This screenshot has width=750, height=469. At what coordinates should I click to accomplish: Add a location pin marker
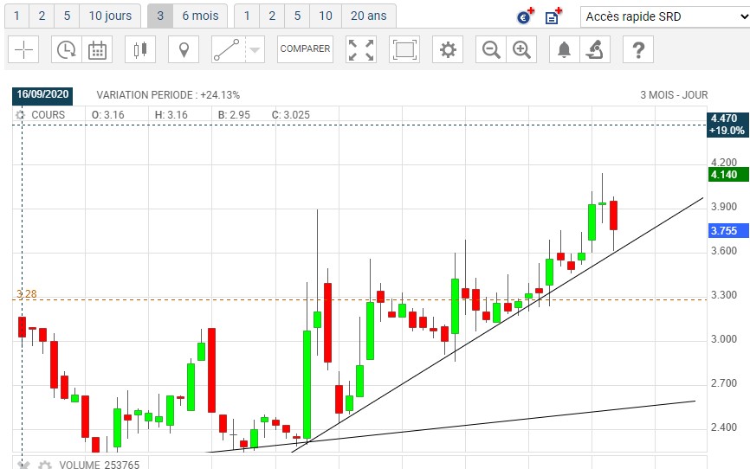(184, 49)
